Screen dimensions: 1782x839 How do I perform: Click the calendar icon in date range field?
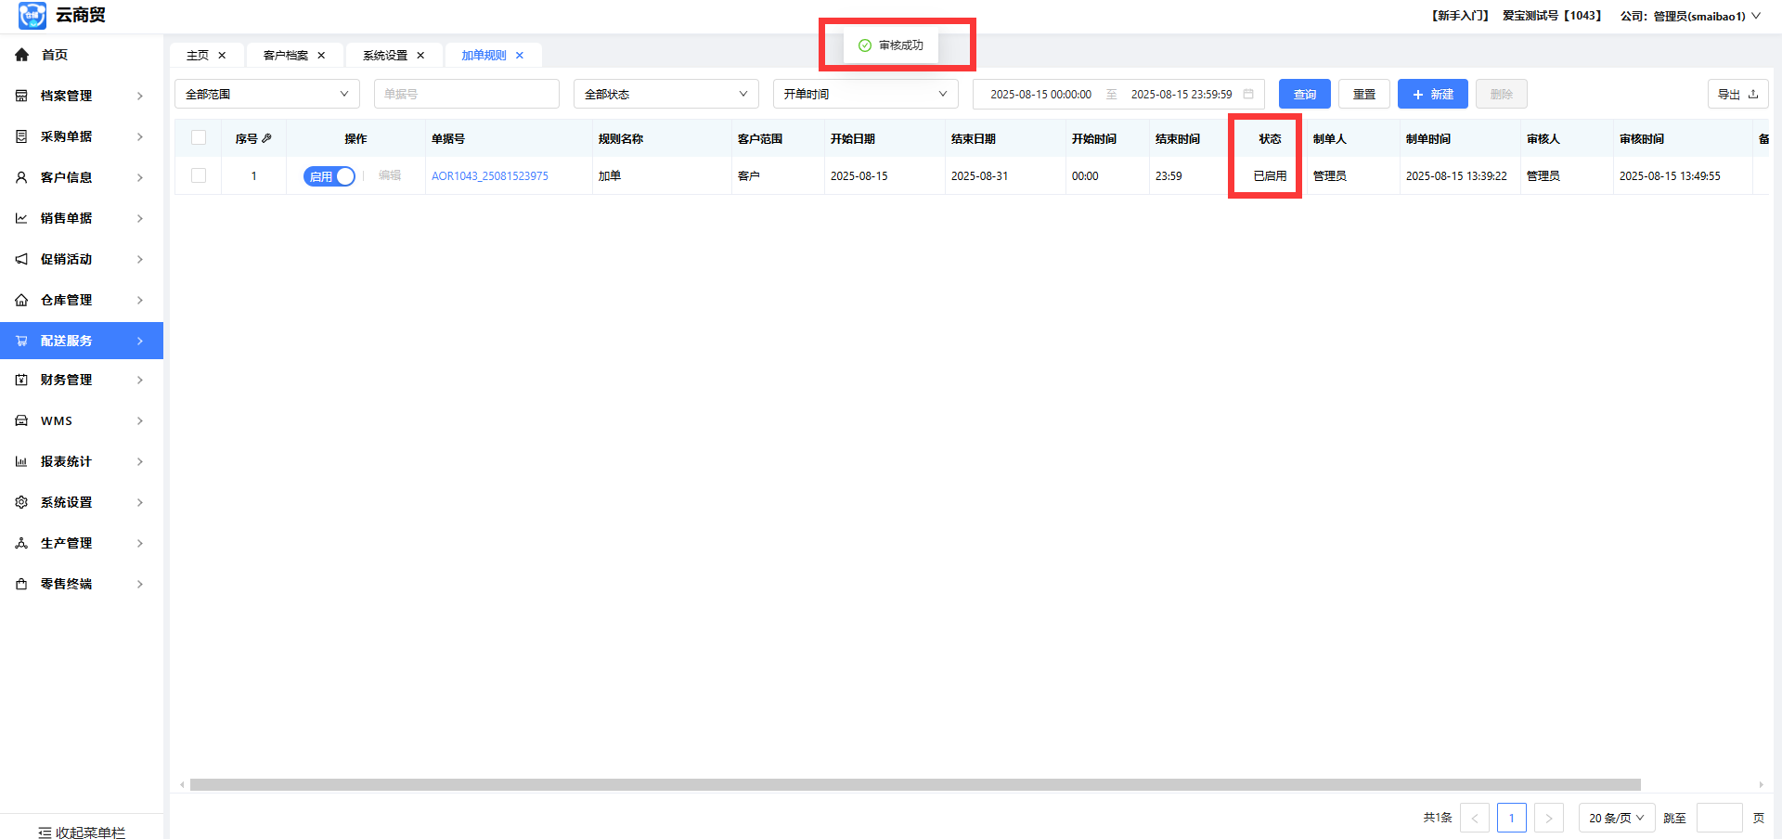1248,94
